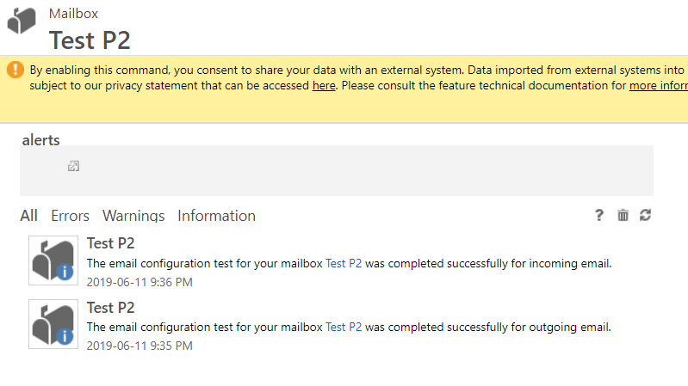Open the Test P2 link in the outgoing email alert
Screen dimensions: 688x386
[x=344, y=327]
